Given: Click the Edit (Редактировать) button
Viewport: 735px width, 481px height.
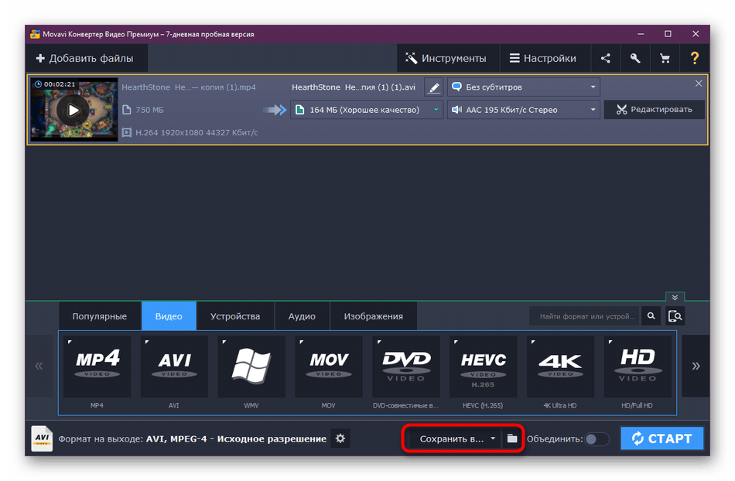Looking at the screenshot, I should click(x=655, y=110).
